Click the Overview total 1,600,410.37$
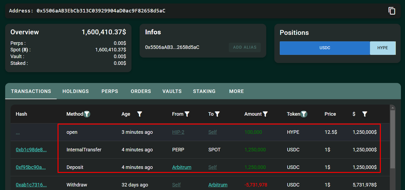This screenshot has height=190, width=405. [x=104, y=32]
